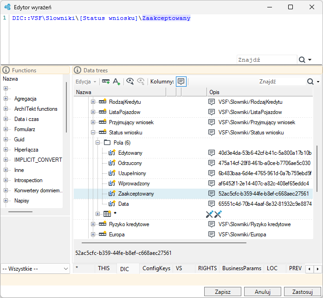Screen dimensions: 323x298
Task: Click the Opis column header
Action: pos(260,92)
